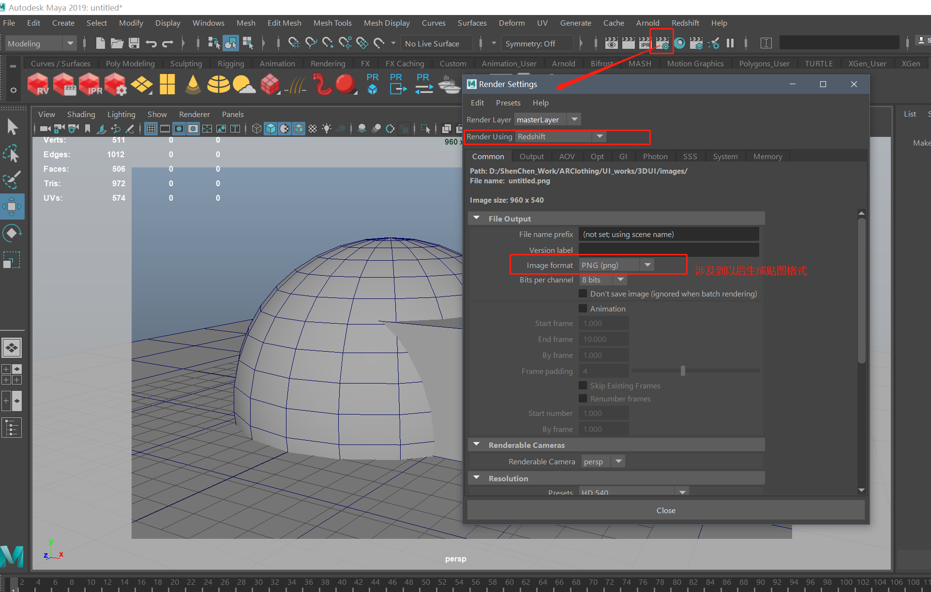Click the Close button
Image resolution: width=931 pixels, height=592 pixels.
[x=666, y=510]
